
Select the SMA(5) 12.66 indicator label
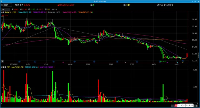(11, 12)
